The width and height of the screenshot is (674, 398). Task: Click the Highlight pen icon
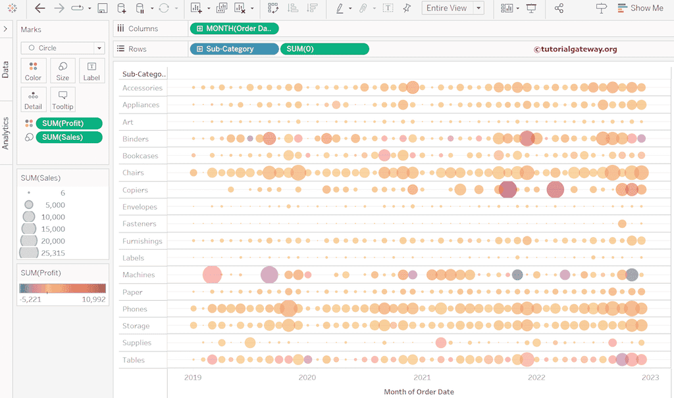tap(340, 8)
